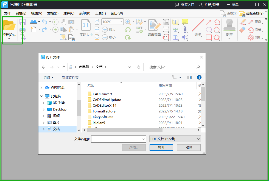Click the Print icon in the toolbar
The height and width of the screenshot is (181, 269).
(x=23, y=30)
